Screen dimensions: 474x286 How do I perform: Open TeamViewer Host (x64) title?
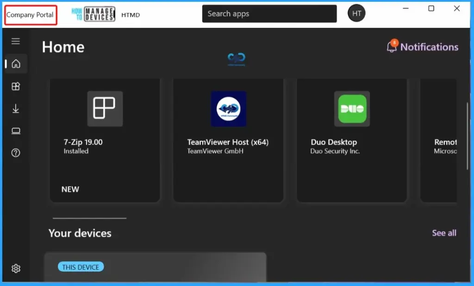(228, 142)
